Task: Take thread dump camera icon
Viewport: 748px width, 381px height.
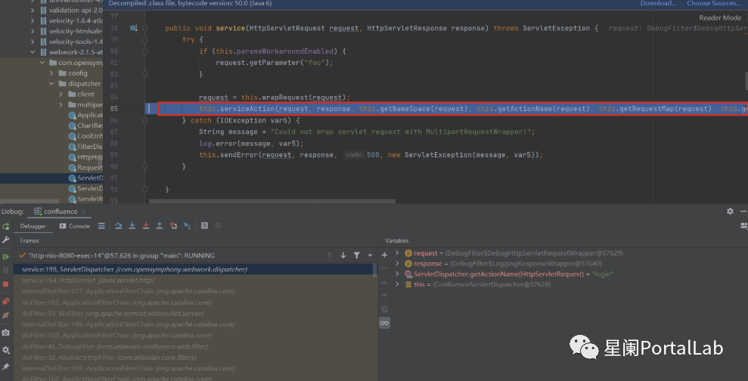Action: tap(6, 333)
